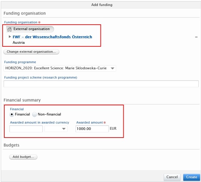Click the Budgets section heading
The width and height of the screenshot is (201, 182).
pos(12,145)
